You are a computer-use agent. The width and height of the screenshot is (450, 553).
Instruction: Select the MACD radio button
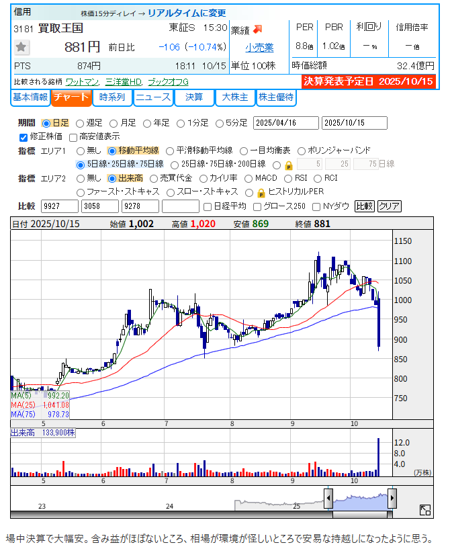point(249,179)
